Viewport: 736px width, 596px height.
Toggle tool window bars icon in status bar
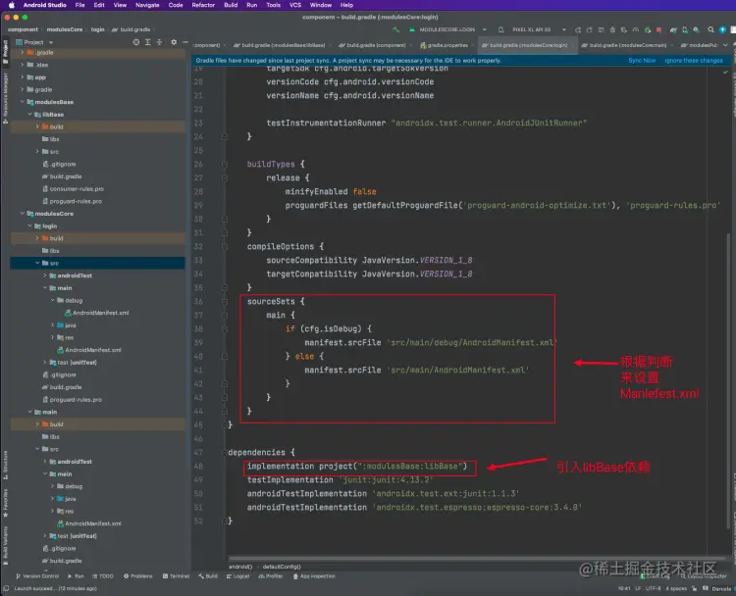coord(6,588)
